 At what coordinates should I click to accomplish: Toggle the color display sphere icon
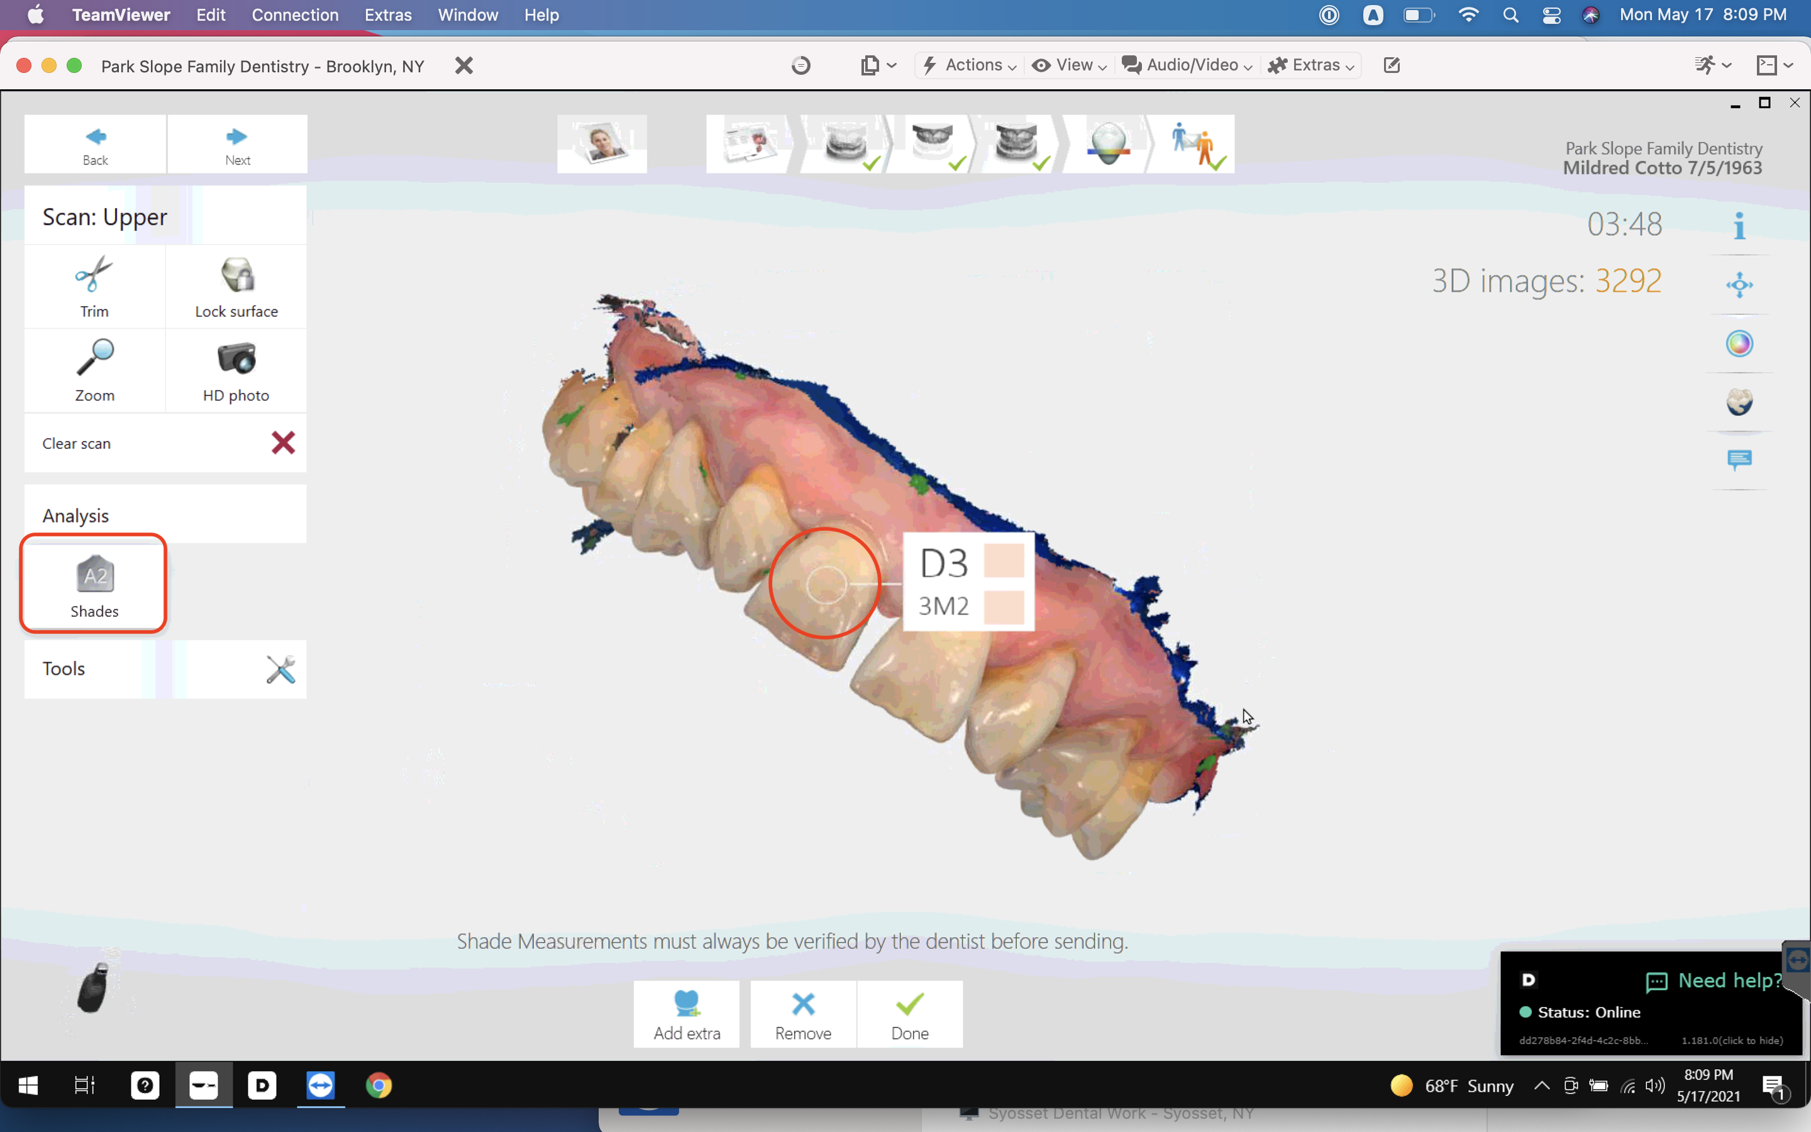[x=1739, y=343]
